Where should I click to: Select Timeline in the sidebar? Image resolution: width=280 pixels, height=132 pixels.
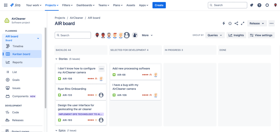[18, 46]
